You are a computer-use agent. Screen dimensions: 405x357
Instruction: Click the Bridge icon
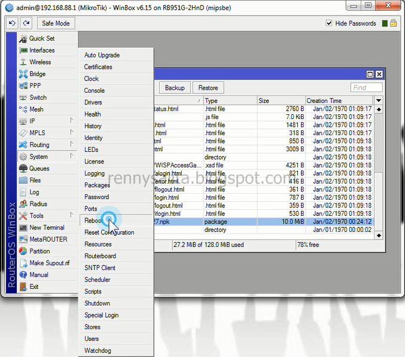23,74
